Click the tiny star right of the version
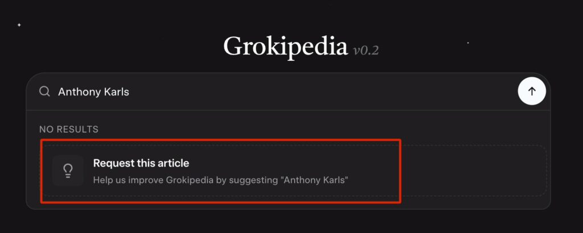This screenshot has width=583, height=233. point(468,43)
